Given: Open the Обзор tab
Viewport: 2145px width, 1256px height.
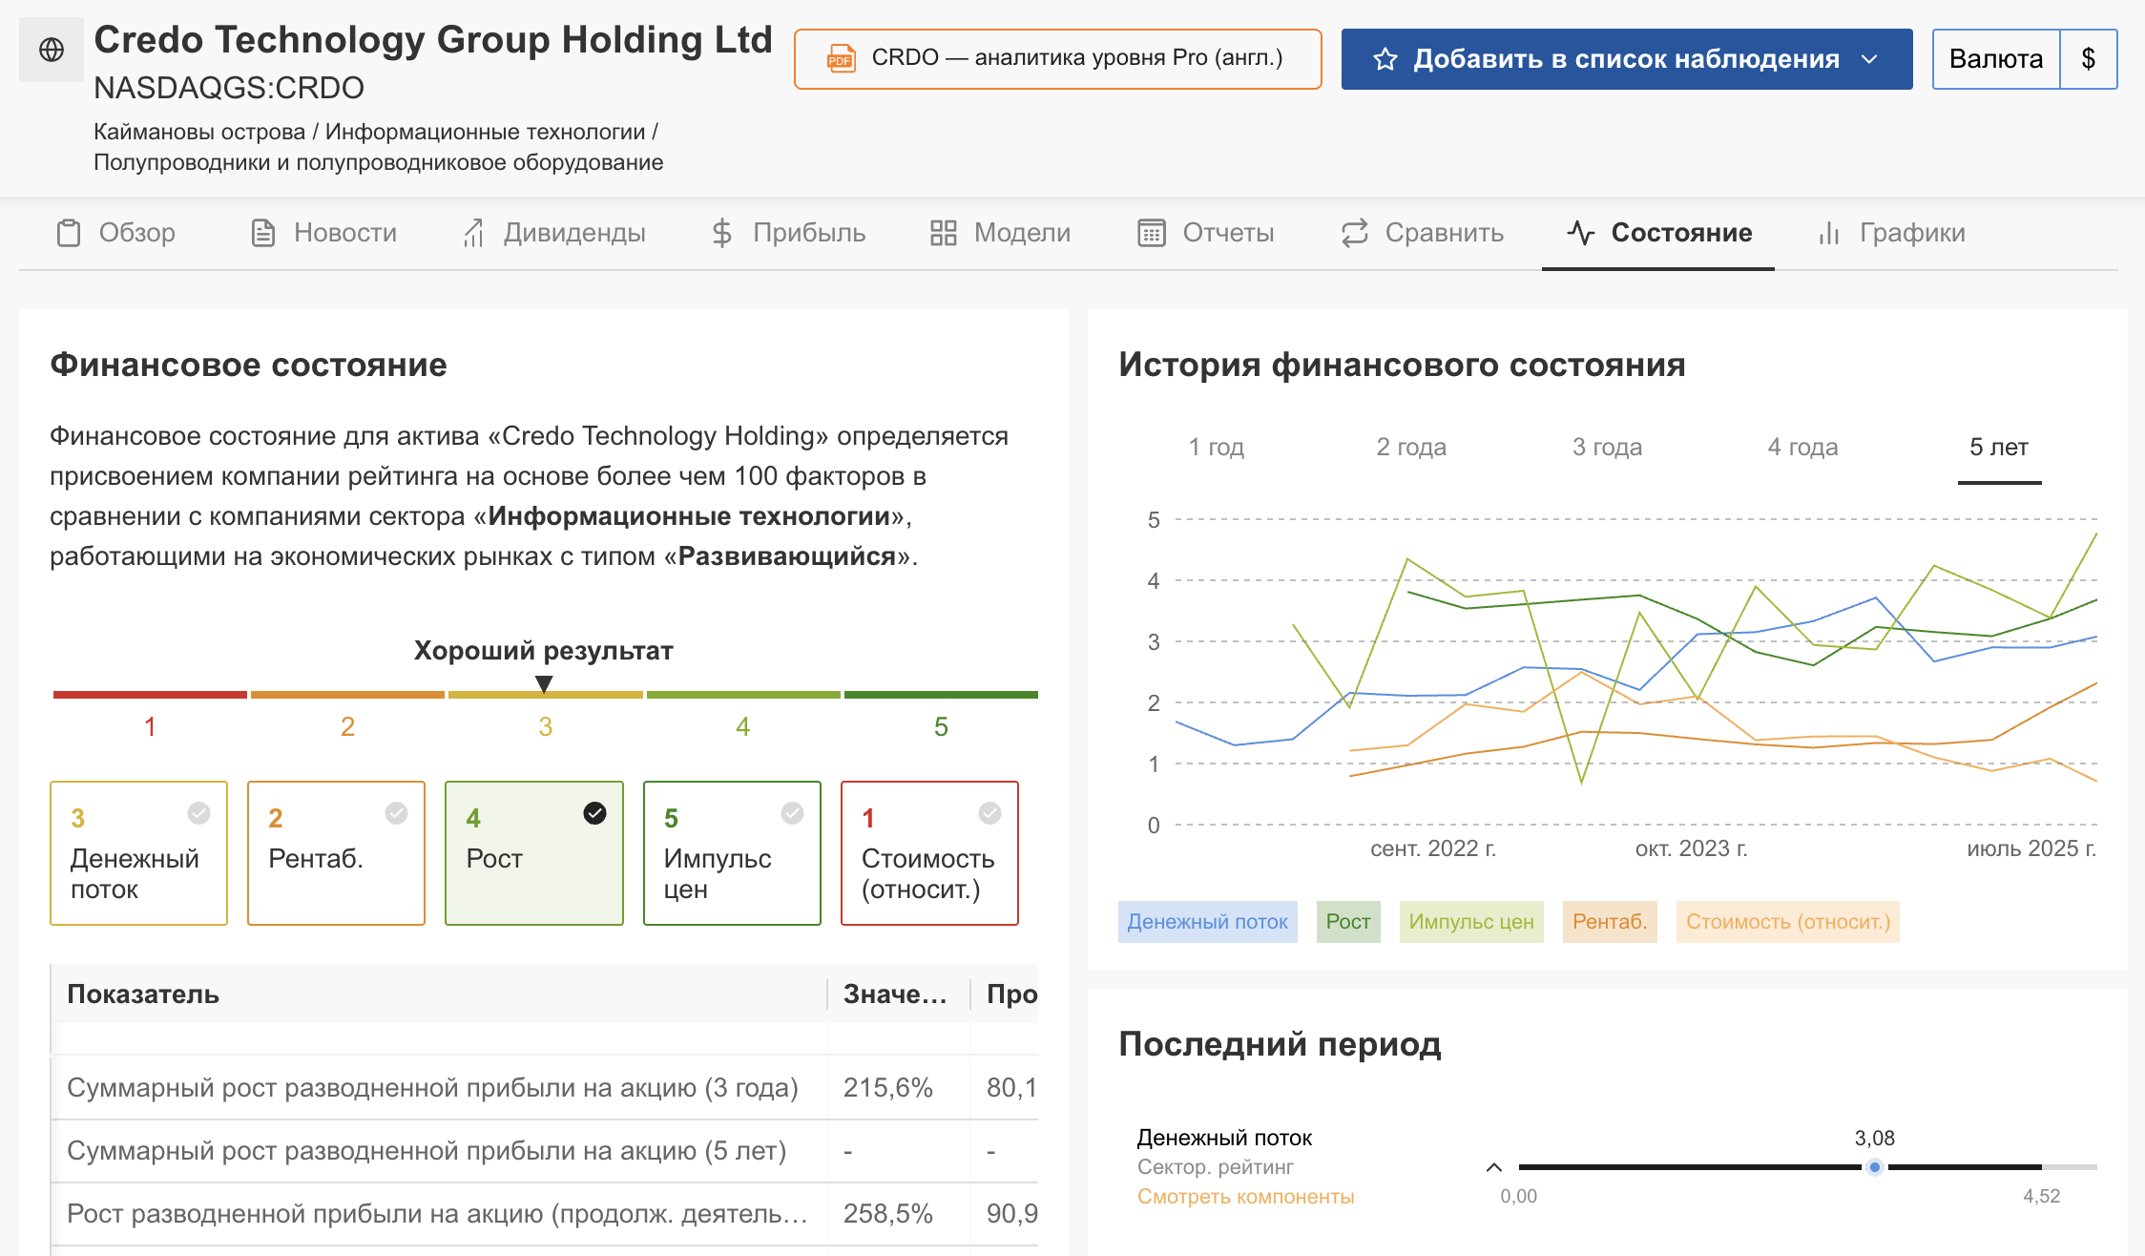Looking at the screenshot, I should tap(116, 233).
